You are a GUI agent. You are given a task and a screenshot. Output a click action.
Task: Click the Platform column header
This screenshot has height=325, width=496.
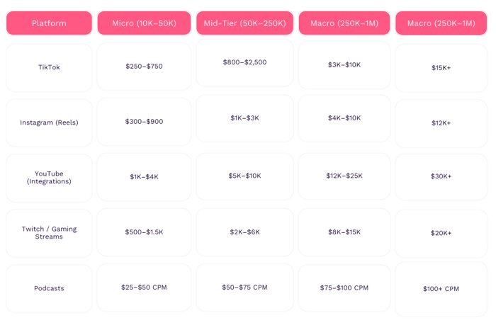[x=49, y=23]
